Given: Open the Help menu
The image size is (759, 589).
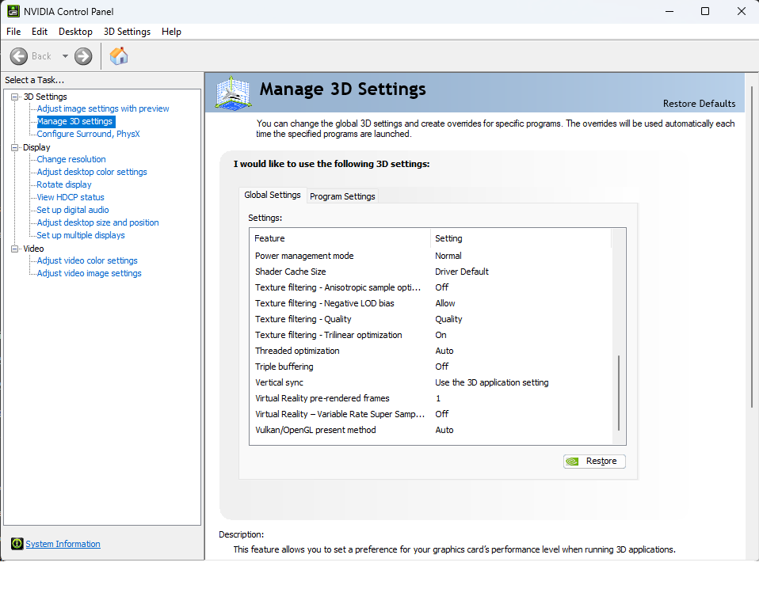Looking at the screenshot, I should (x=171, y=32).
